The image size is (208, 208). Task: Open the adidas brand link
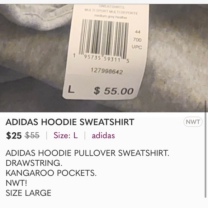click(x=103, y=136)
